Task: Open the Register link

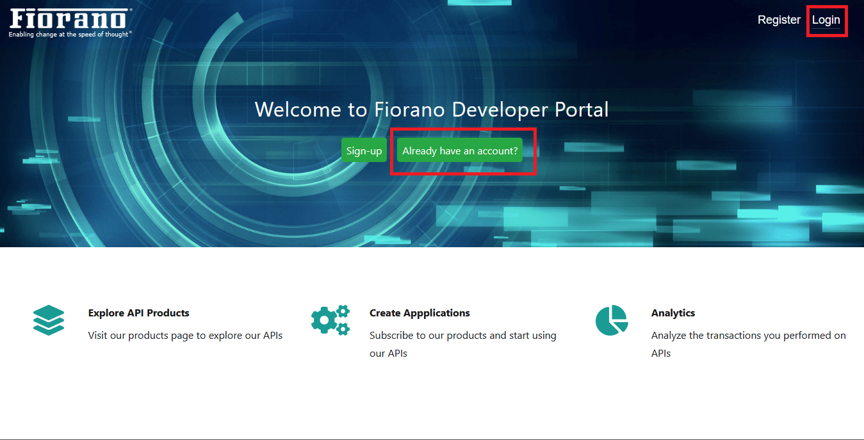Action: point(779,20)
